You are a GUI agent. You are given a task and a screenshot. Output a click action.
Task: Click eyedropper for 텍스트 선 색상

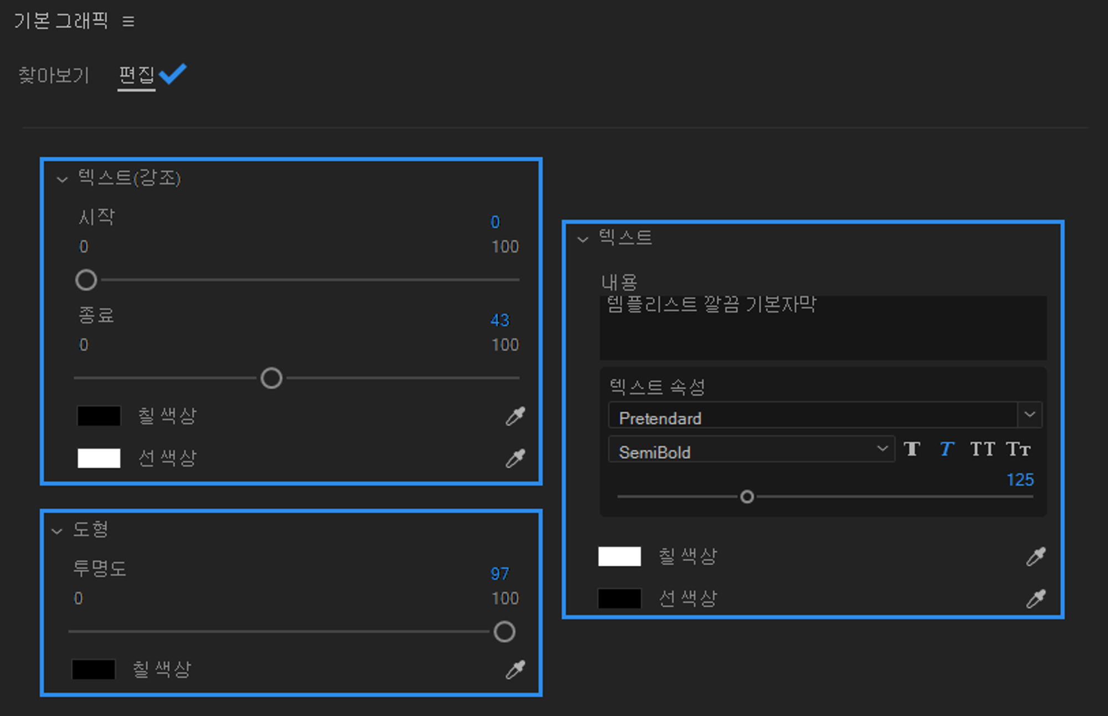point(1035,599)
